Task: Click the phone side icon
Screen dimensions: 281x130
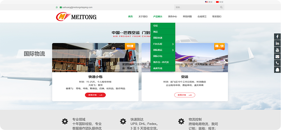Action: [x=277, y=63]
